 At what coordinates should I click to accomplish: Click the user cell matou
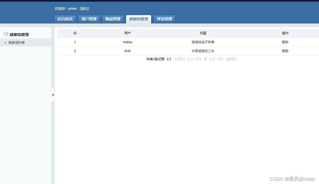(127, 42)
